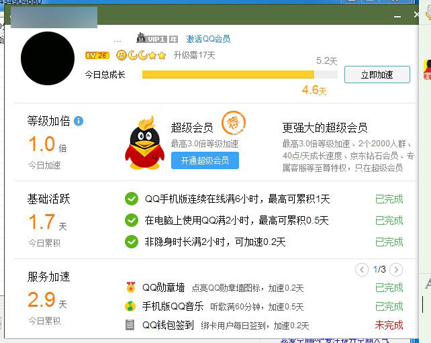Image resolution: width=431 pixels, height=343 pixels.
Task: Click the 开通超级会员 button
Action: 205,160
